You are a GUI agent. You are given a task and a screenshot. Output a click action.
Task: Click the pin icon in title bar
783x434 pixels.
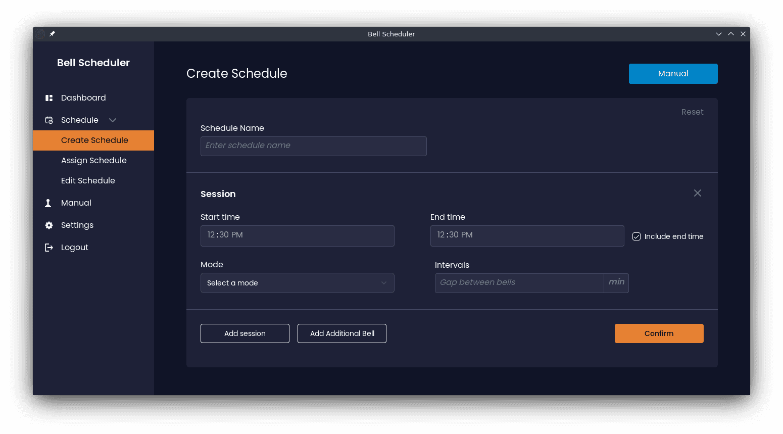[x=52, y=34]
